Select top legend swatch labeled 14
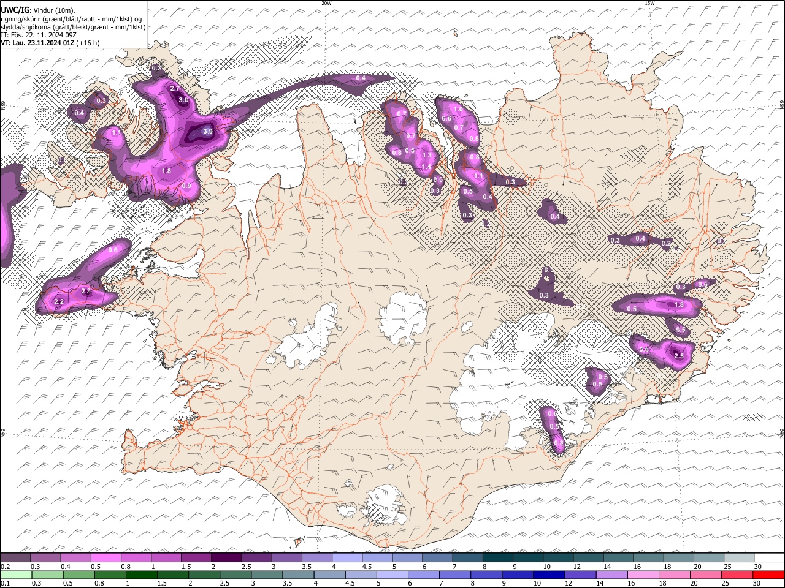The image size is (785, 588). click(619, 558)
